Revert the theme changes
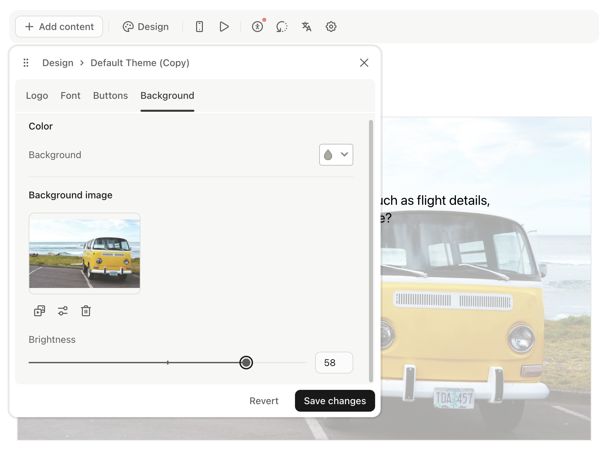Screen dimensions: 607x458 [x=264, y=401]
